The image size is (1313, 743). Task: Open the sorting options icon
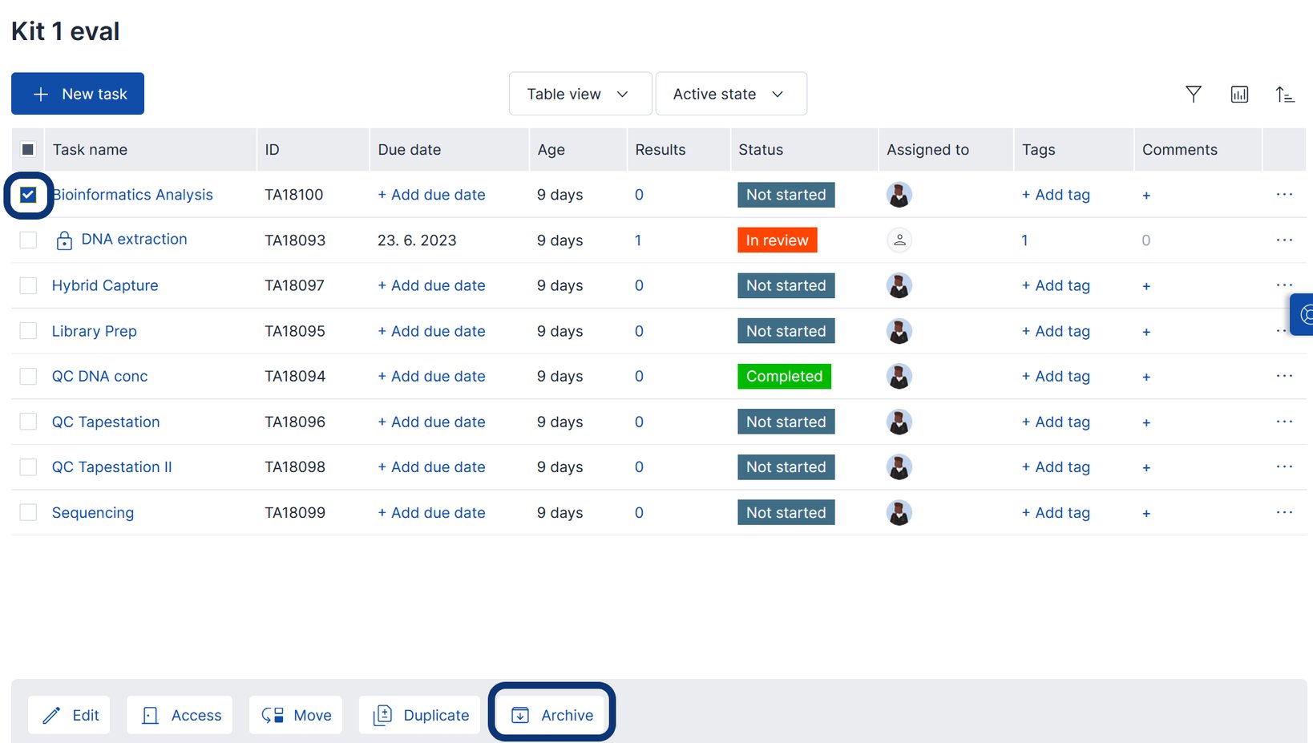coord(1285,94)
